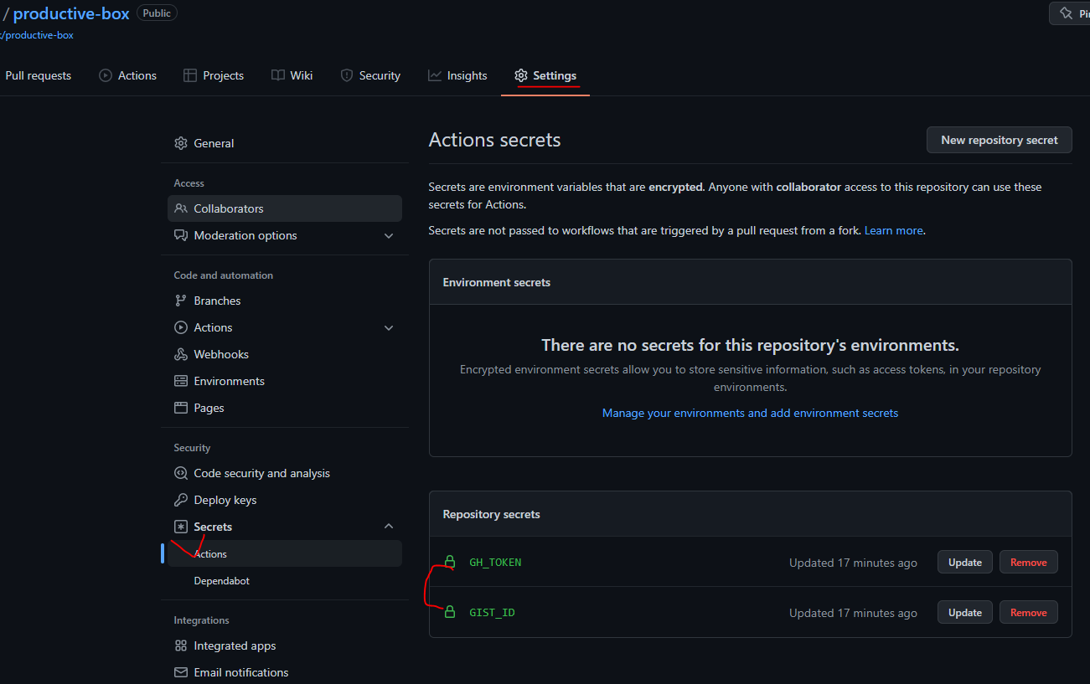1090x684 pixels.
Task: Remove the GIST_ID secret
Action: coord(1029,612)
